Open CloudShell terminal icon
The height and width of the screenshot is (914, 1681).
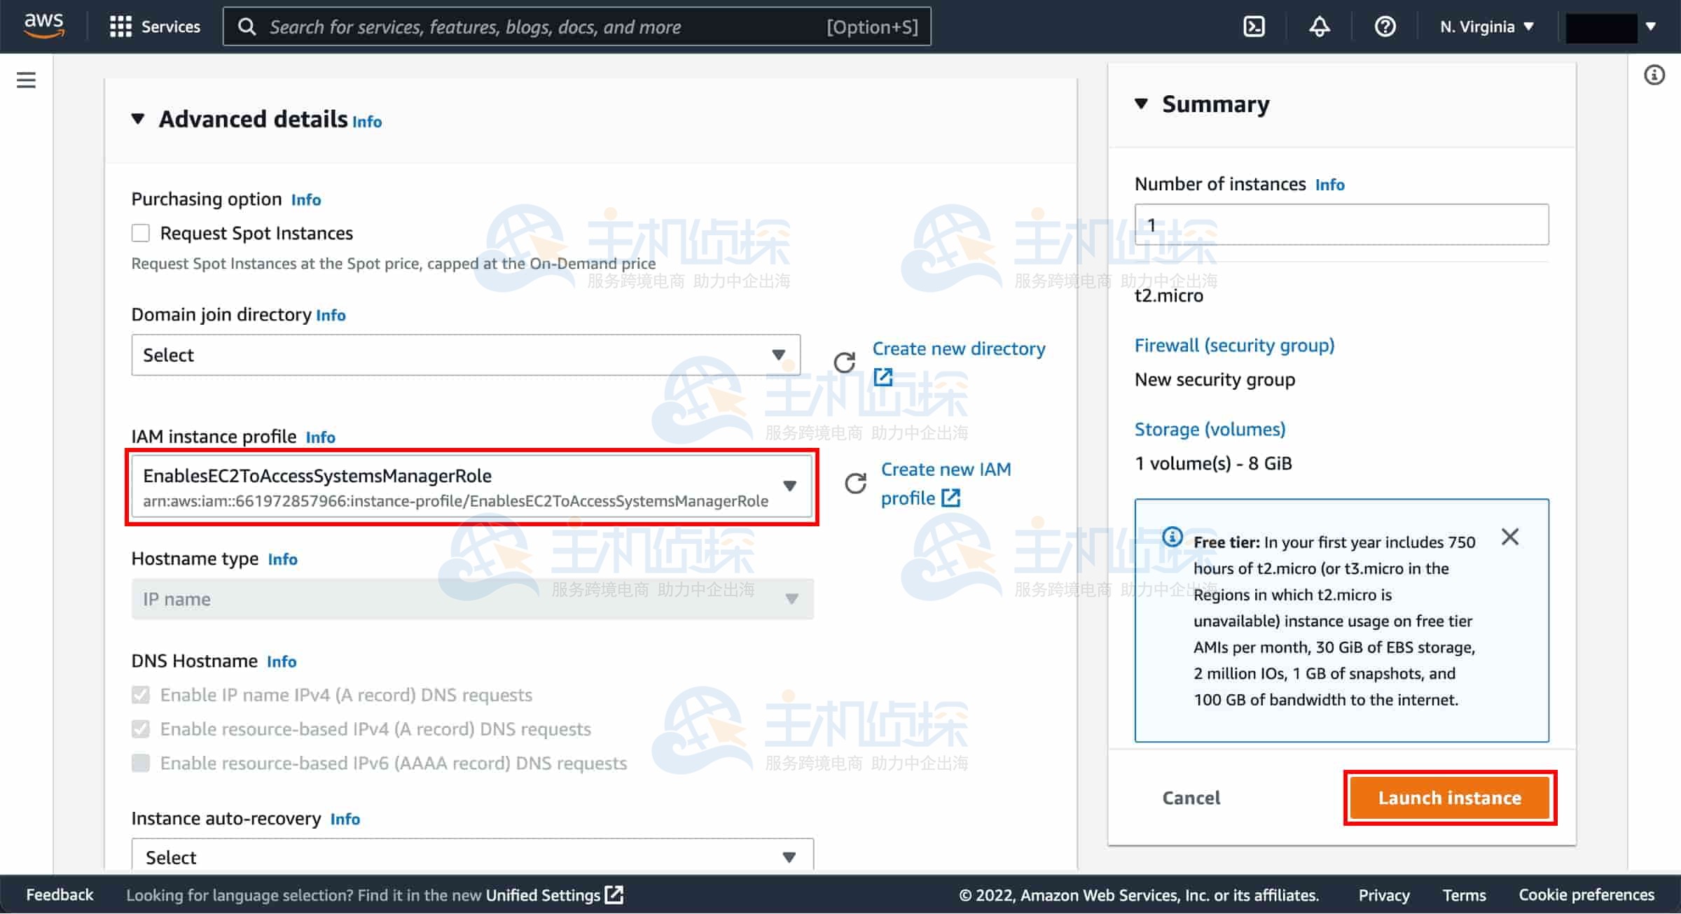pyautogui.click(x=1253, y=27)
